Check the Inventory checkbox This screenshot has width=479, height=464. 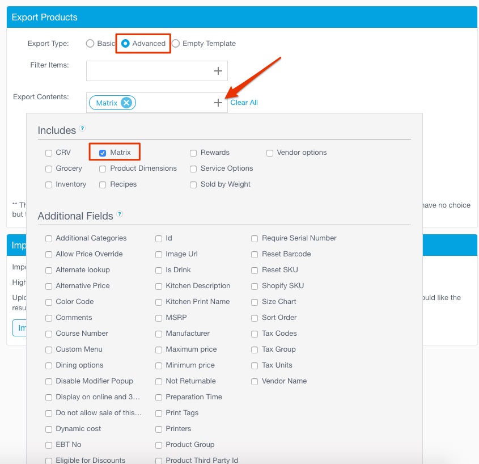coord(49,184)
